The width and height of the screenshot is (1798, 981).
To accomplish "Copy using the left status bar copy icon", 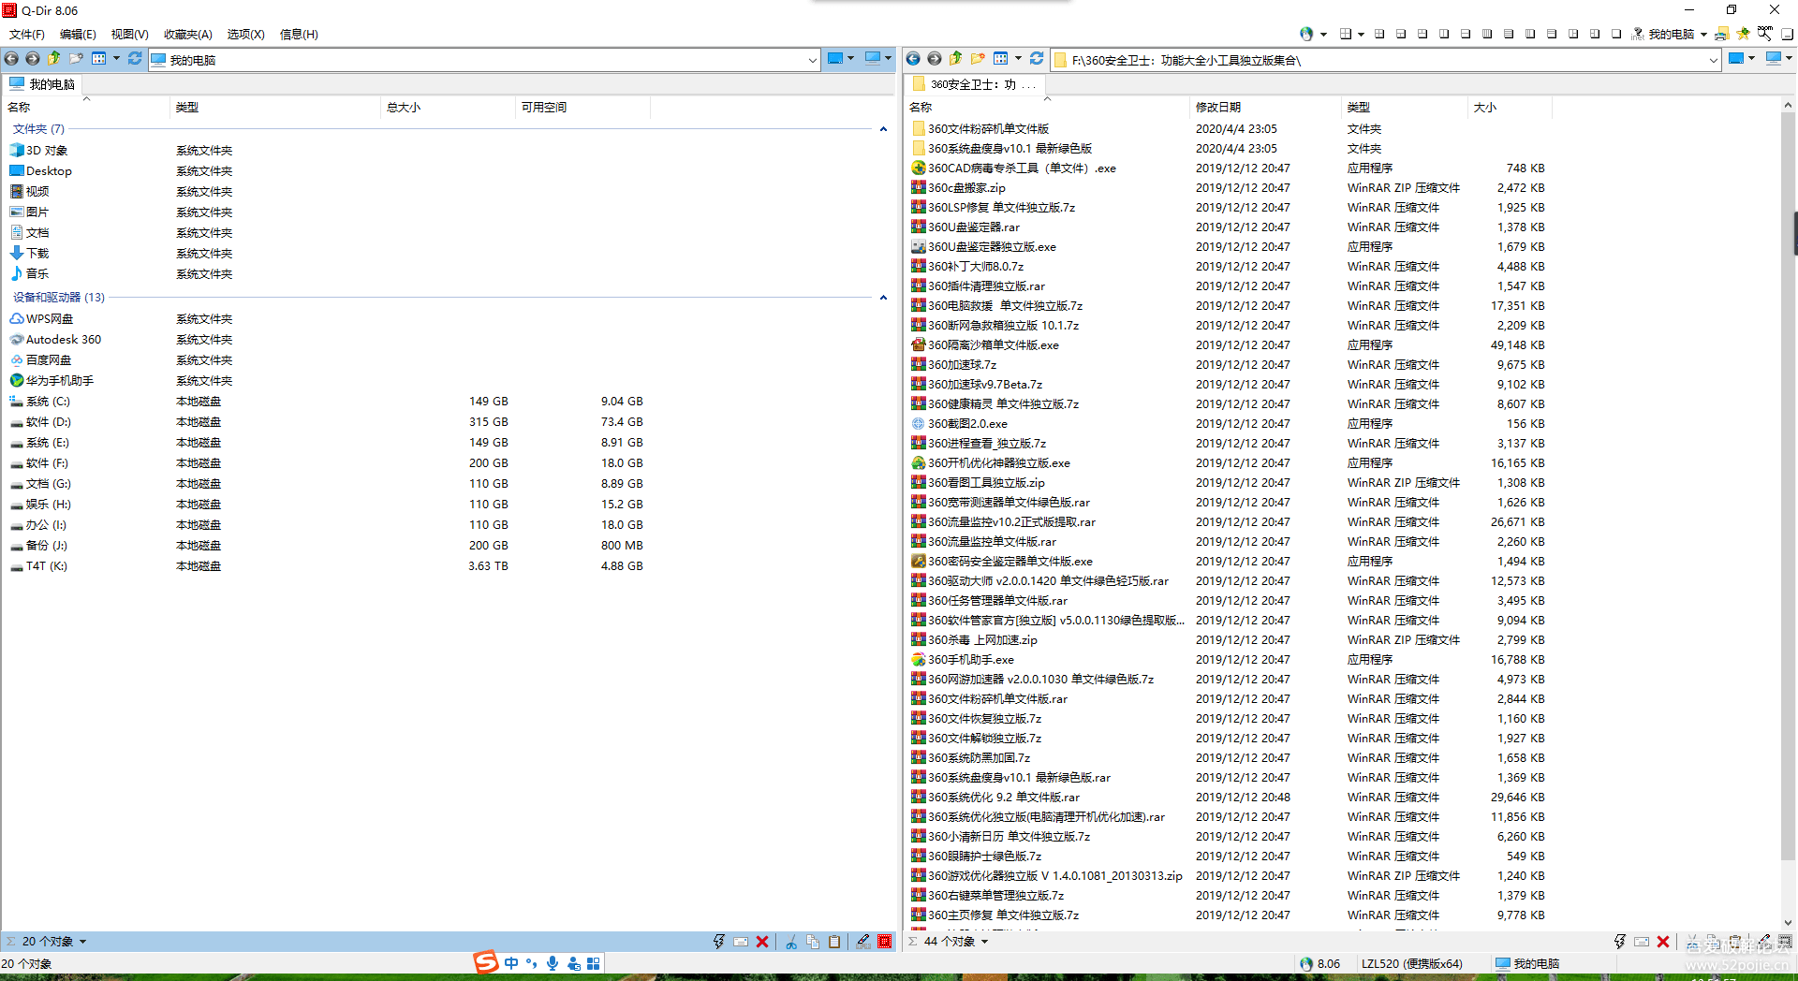I will click(813, 942).
